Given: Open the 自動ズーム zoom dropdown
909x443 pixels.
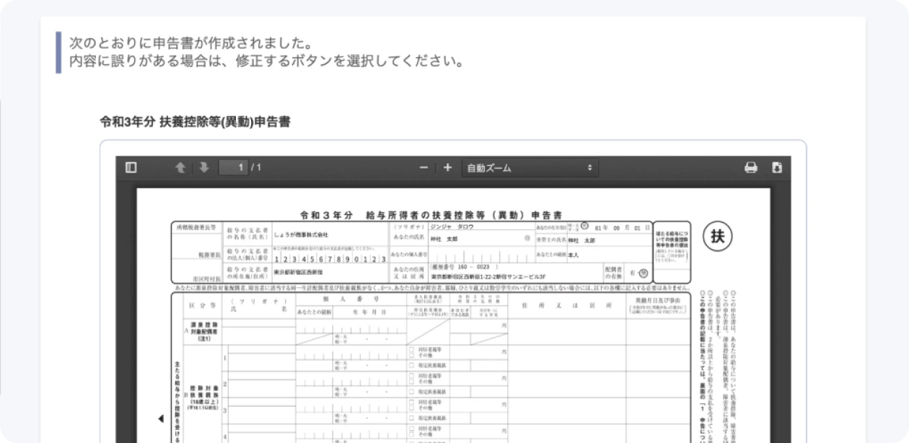Looking at the screenshot, I should click(x=530, y=167).
